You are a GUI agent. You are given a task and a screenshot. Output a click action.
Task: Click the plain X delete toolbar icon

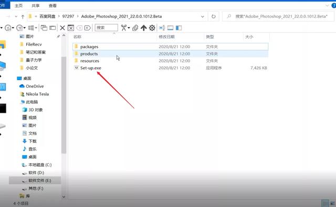(x=62, y=28)
